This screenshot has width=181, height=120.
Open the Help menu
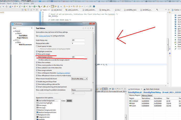[x=32, y=3]
